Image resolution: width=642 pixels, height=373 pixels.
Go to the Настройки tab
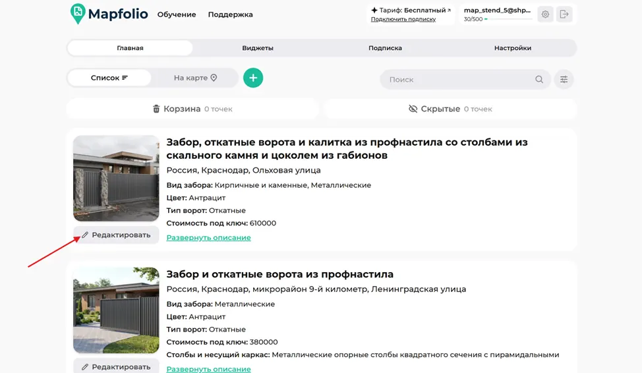coord(513,48)
